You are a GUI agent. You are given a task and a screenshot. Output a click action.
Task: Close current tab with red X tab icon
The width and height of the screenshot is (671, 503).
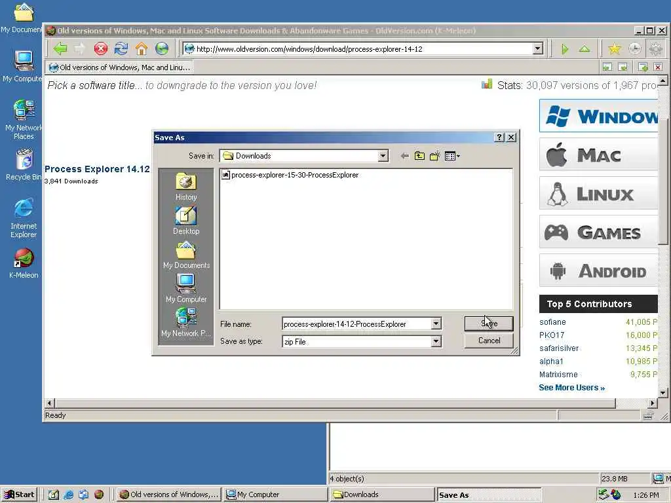[658, 67]
